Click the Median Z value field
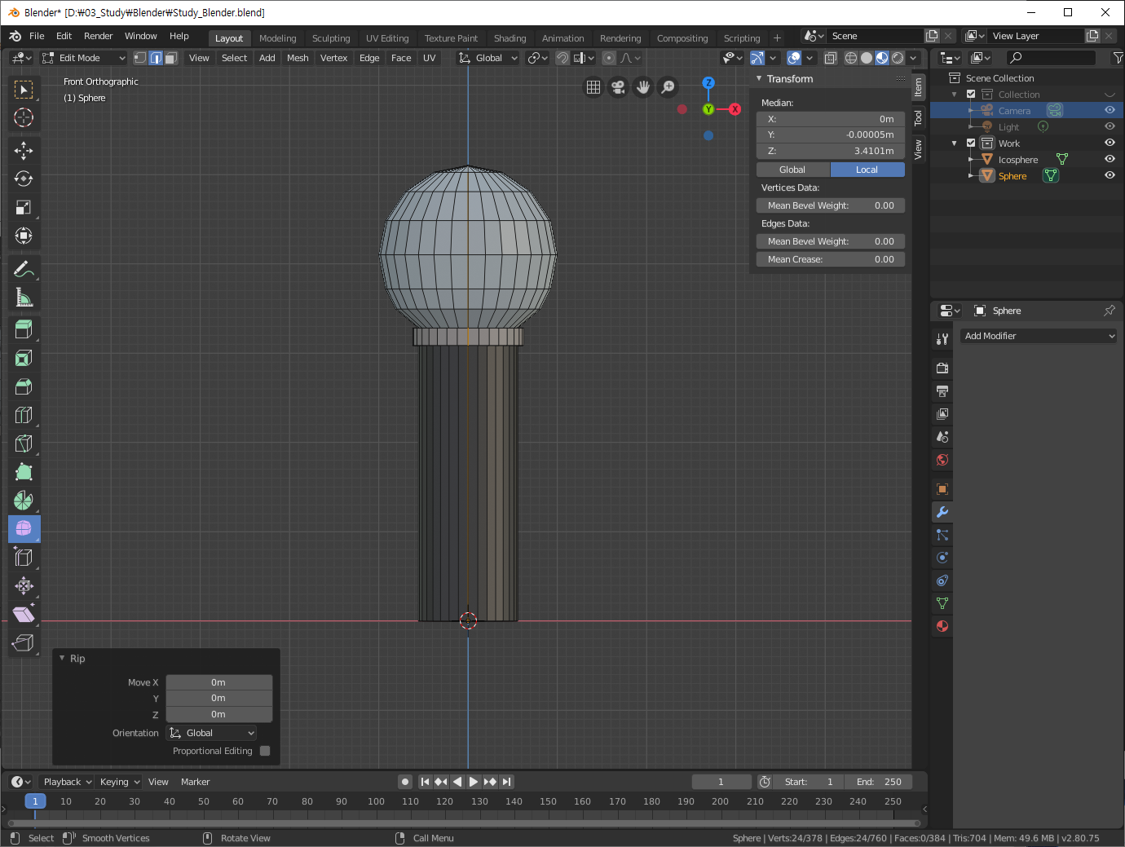1125x847 pixels. pos(830,151)
